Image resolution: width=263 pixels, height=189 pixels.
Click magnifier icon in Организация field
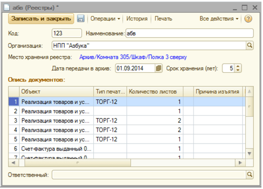[249, 45]
